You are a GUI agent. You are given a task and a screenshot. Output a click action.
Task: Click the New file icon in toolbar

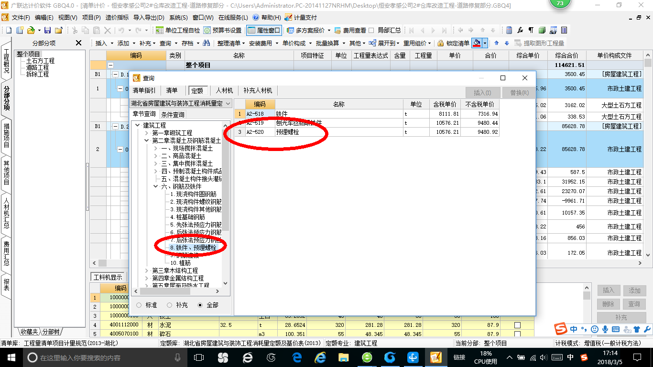[9, 30]
